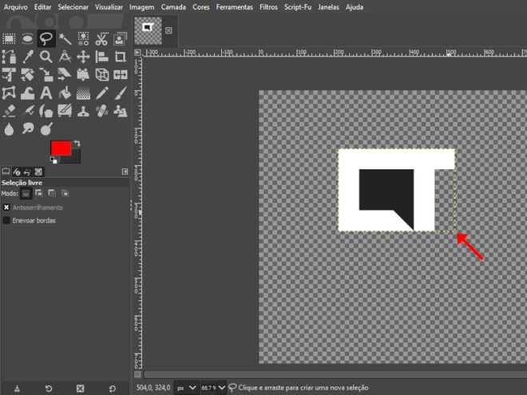
Task: Select the Cage Transform tool
Action: click(x=9, y=93)
